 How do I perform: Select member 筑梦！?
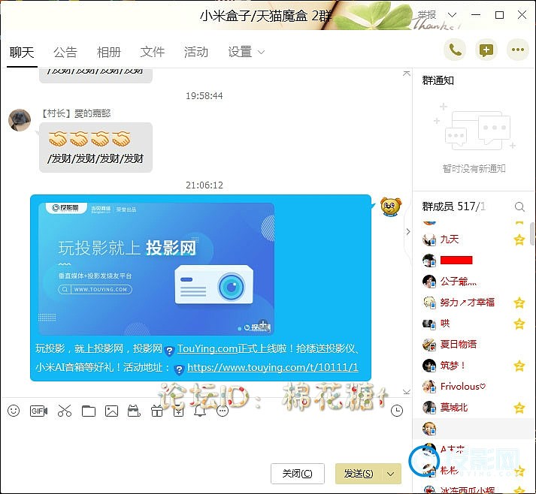point(474,366)
